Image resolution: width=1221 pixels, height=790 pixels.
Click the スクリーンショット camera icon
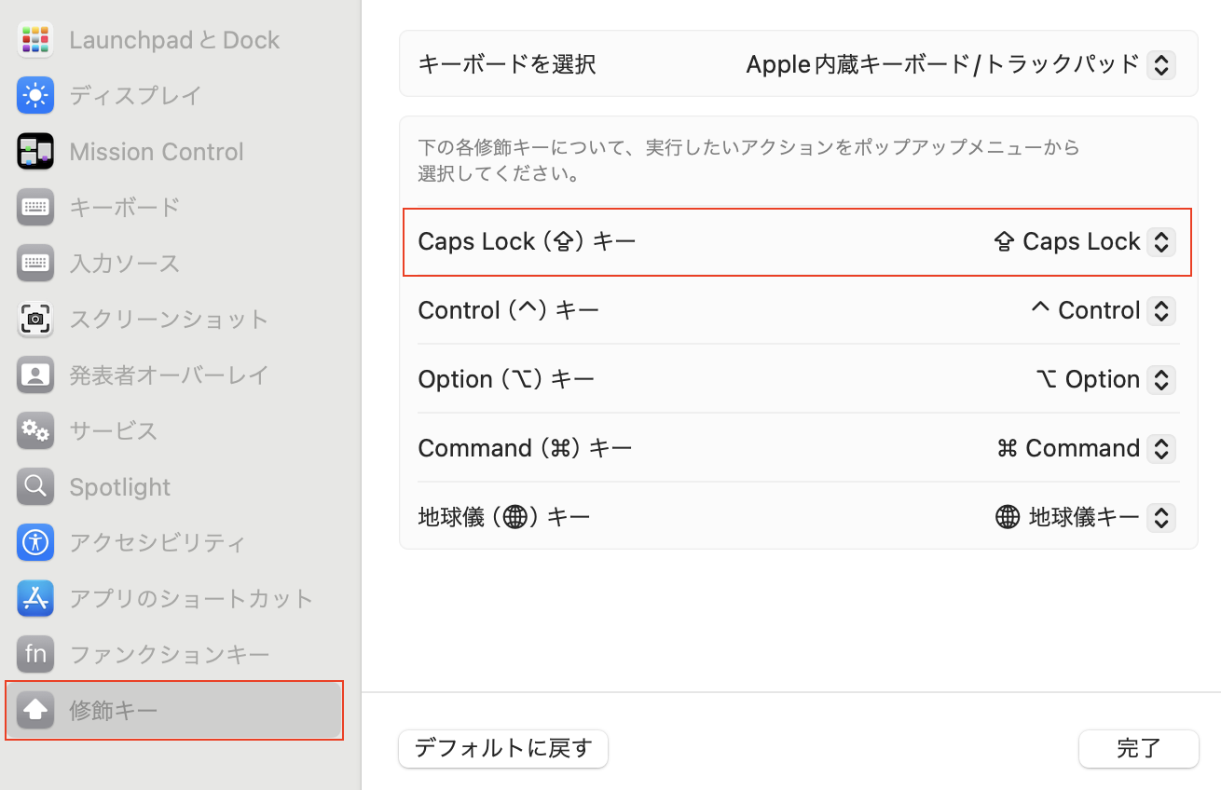click(x=35, y=319)
